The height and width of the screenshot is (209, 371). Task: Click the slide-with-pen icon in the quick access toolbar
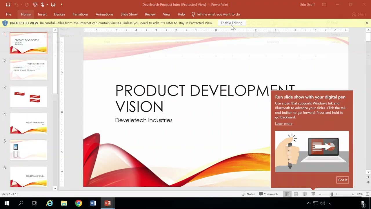[53, 5]
